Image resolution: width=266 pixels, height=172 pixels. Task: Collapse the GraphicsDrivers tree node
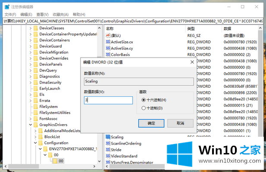[x=30, y=125]
